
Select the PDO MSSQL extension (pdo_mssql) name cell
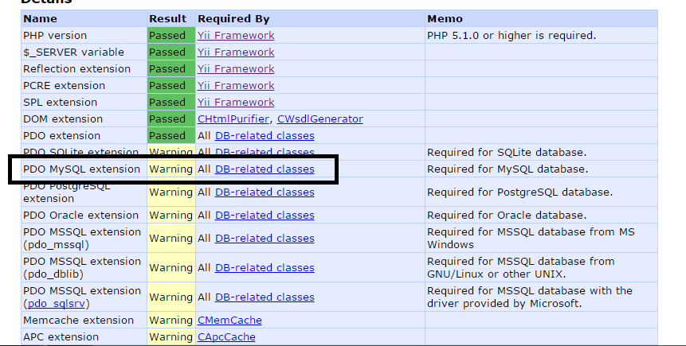click(x=84, y=238)
